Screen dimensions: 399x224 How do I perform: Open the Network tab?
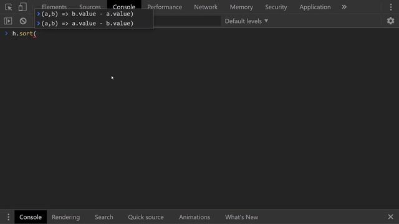(x=206, y=7)
